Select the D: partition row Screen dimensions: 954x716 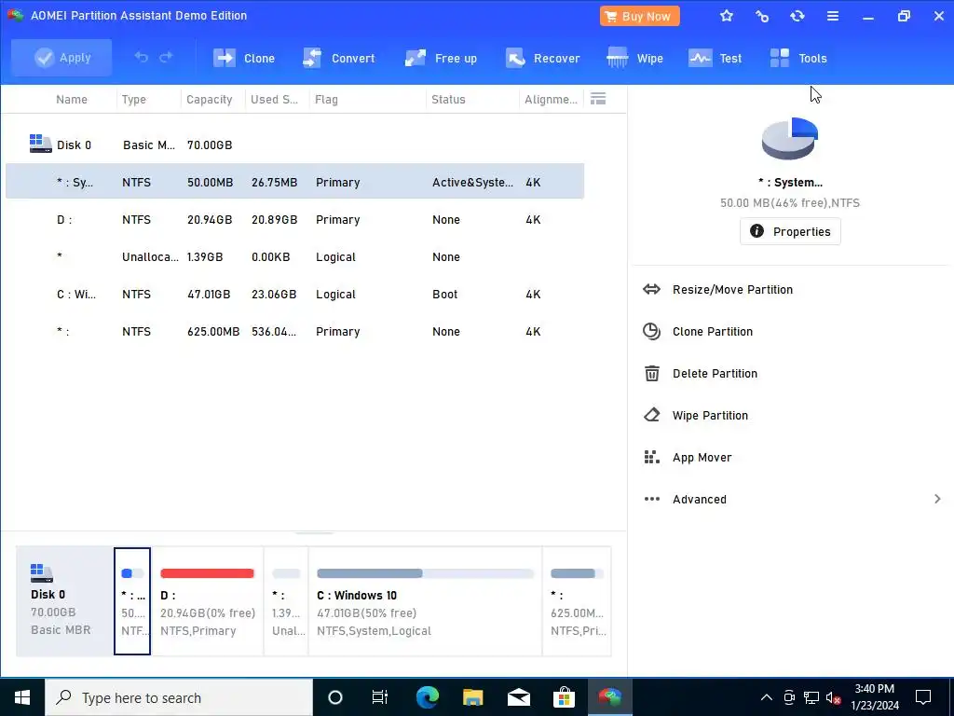tap(295, 219)
